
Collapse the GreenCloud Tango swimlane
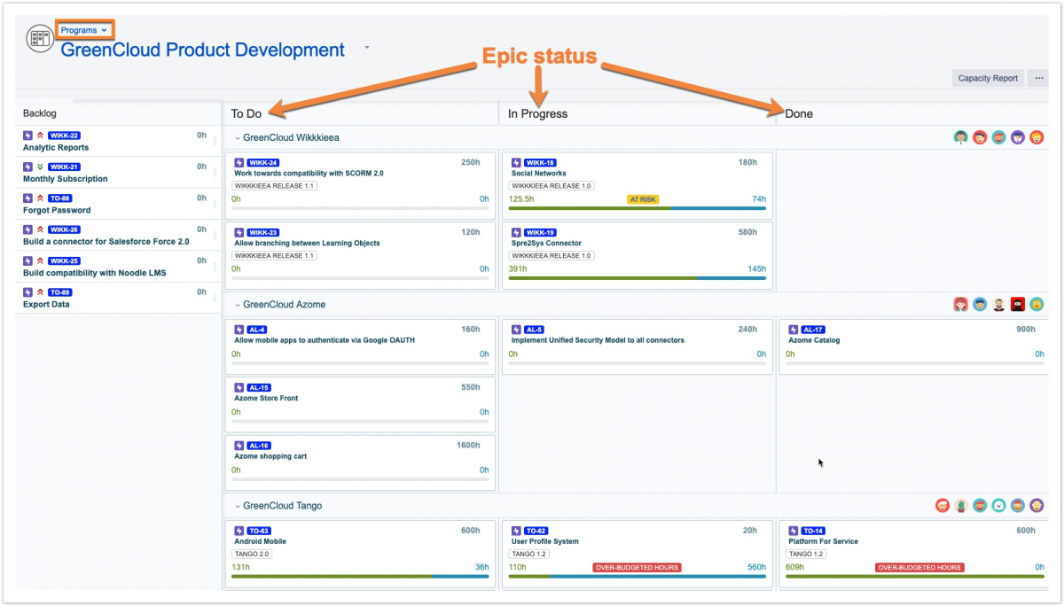coord(238,506)
